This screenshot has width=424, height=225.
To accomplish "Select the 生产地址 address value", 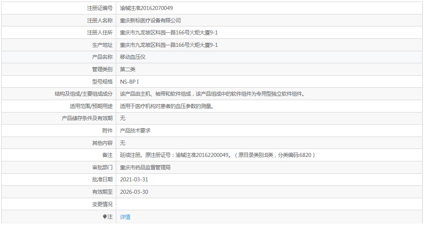I will coord(169,45).
